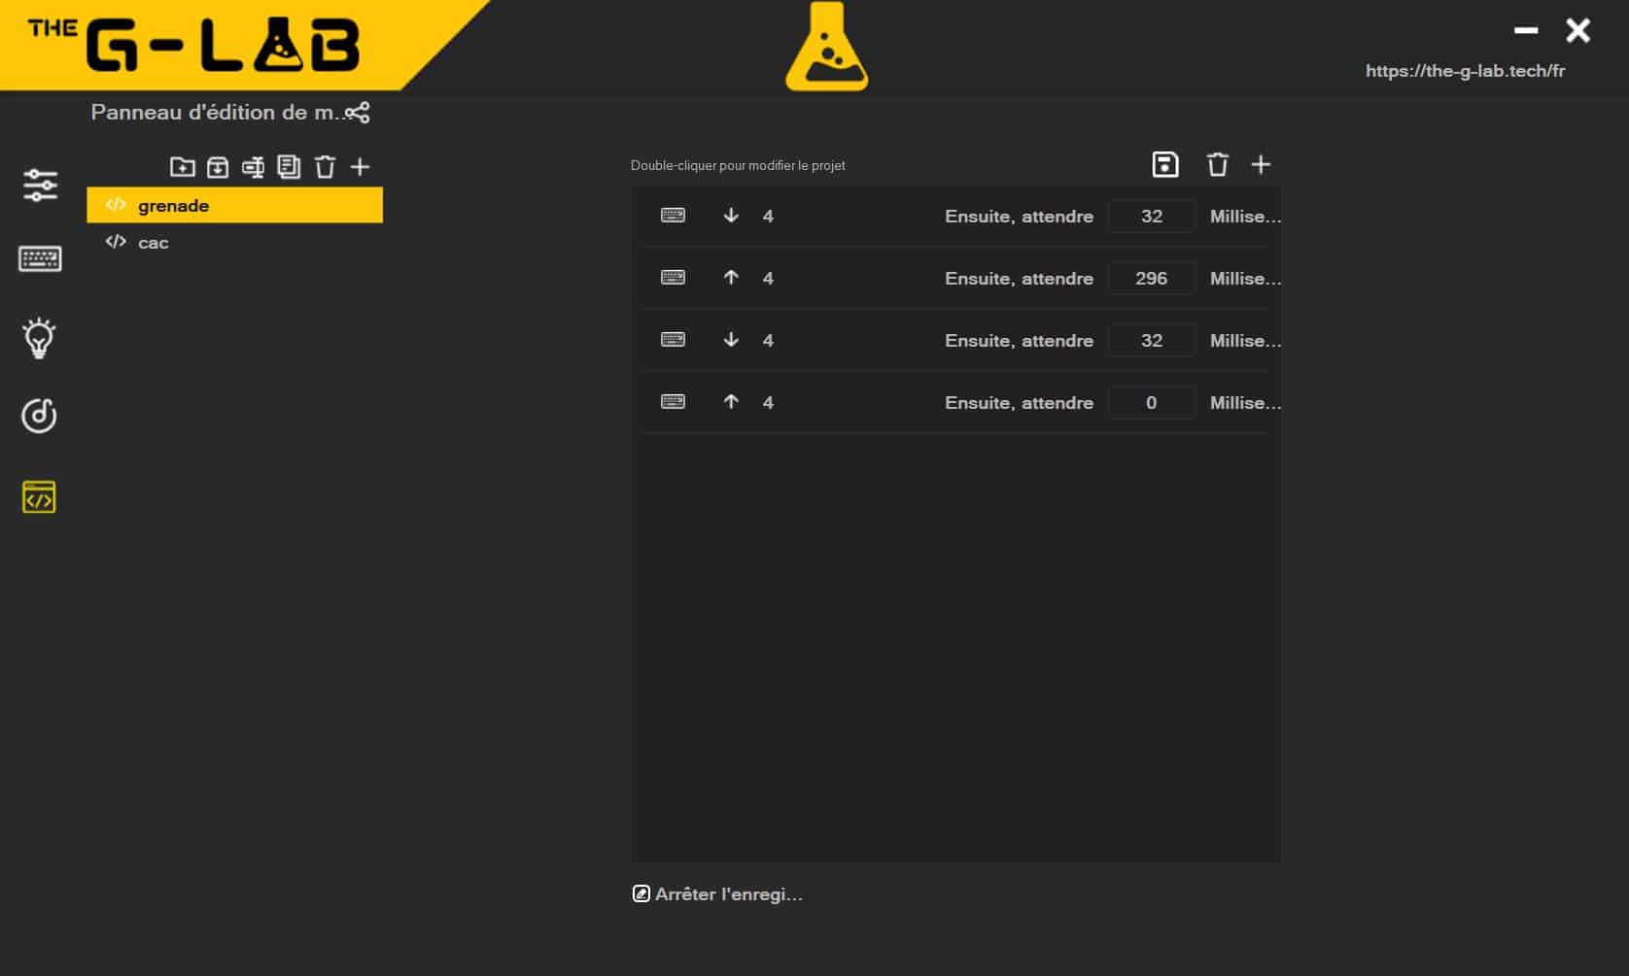This screenshot has width=1629, height=976.
Task: Click the rename macro icon
Action: 253,167
